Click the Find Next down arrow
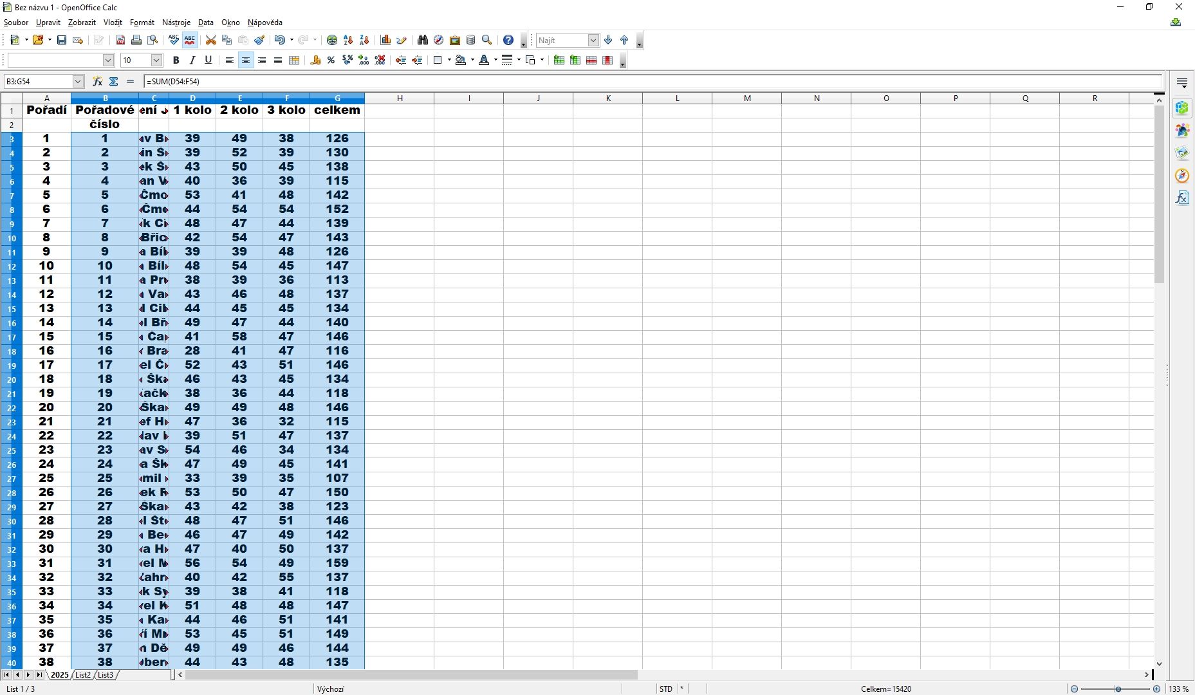Viewport: 1195px width, 695px height. [608, 40]
